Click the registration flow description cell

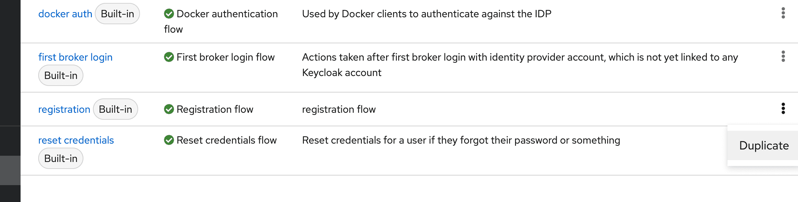[x=339, y=109]
